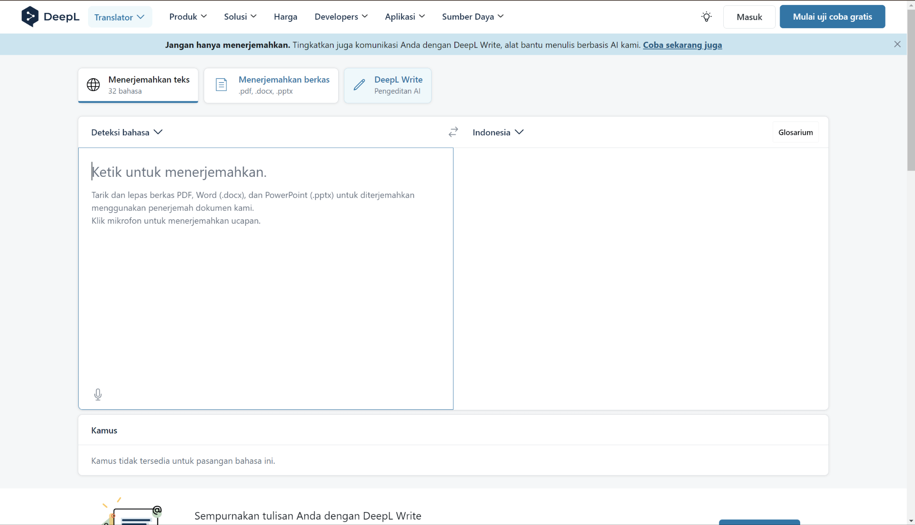Click Mulai uji coba gratis button

832,17
